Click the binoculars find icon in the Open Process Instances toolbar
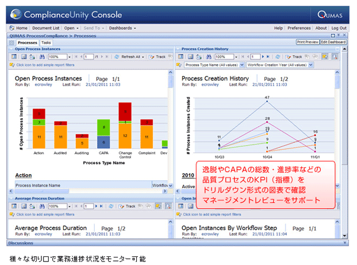This screenshot has width=357, height=265. coord(42,57)
